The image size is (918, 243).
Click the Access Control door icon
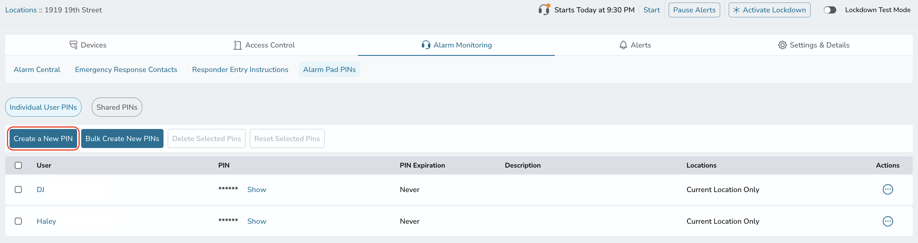click(x=237, y=45)
